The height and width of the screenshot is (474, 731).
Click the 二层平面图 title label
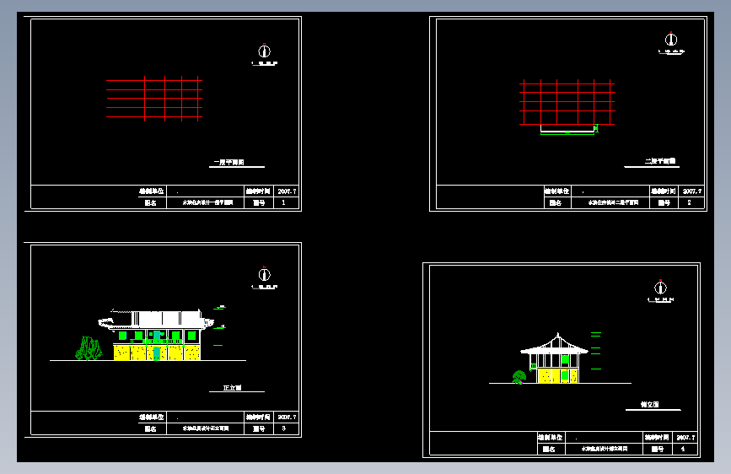pyautogui.click(x=660, y=161)
